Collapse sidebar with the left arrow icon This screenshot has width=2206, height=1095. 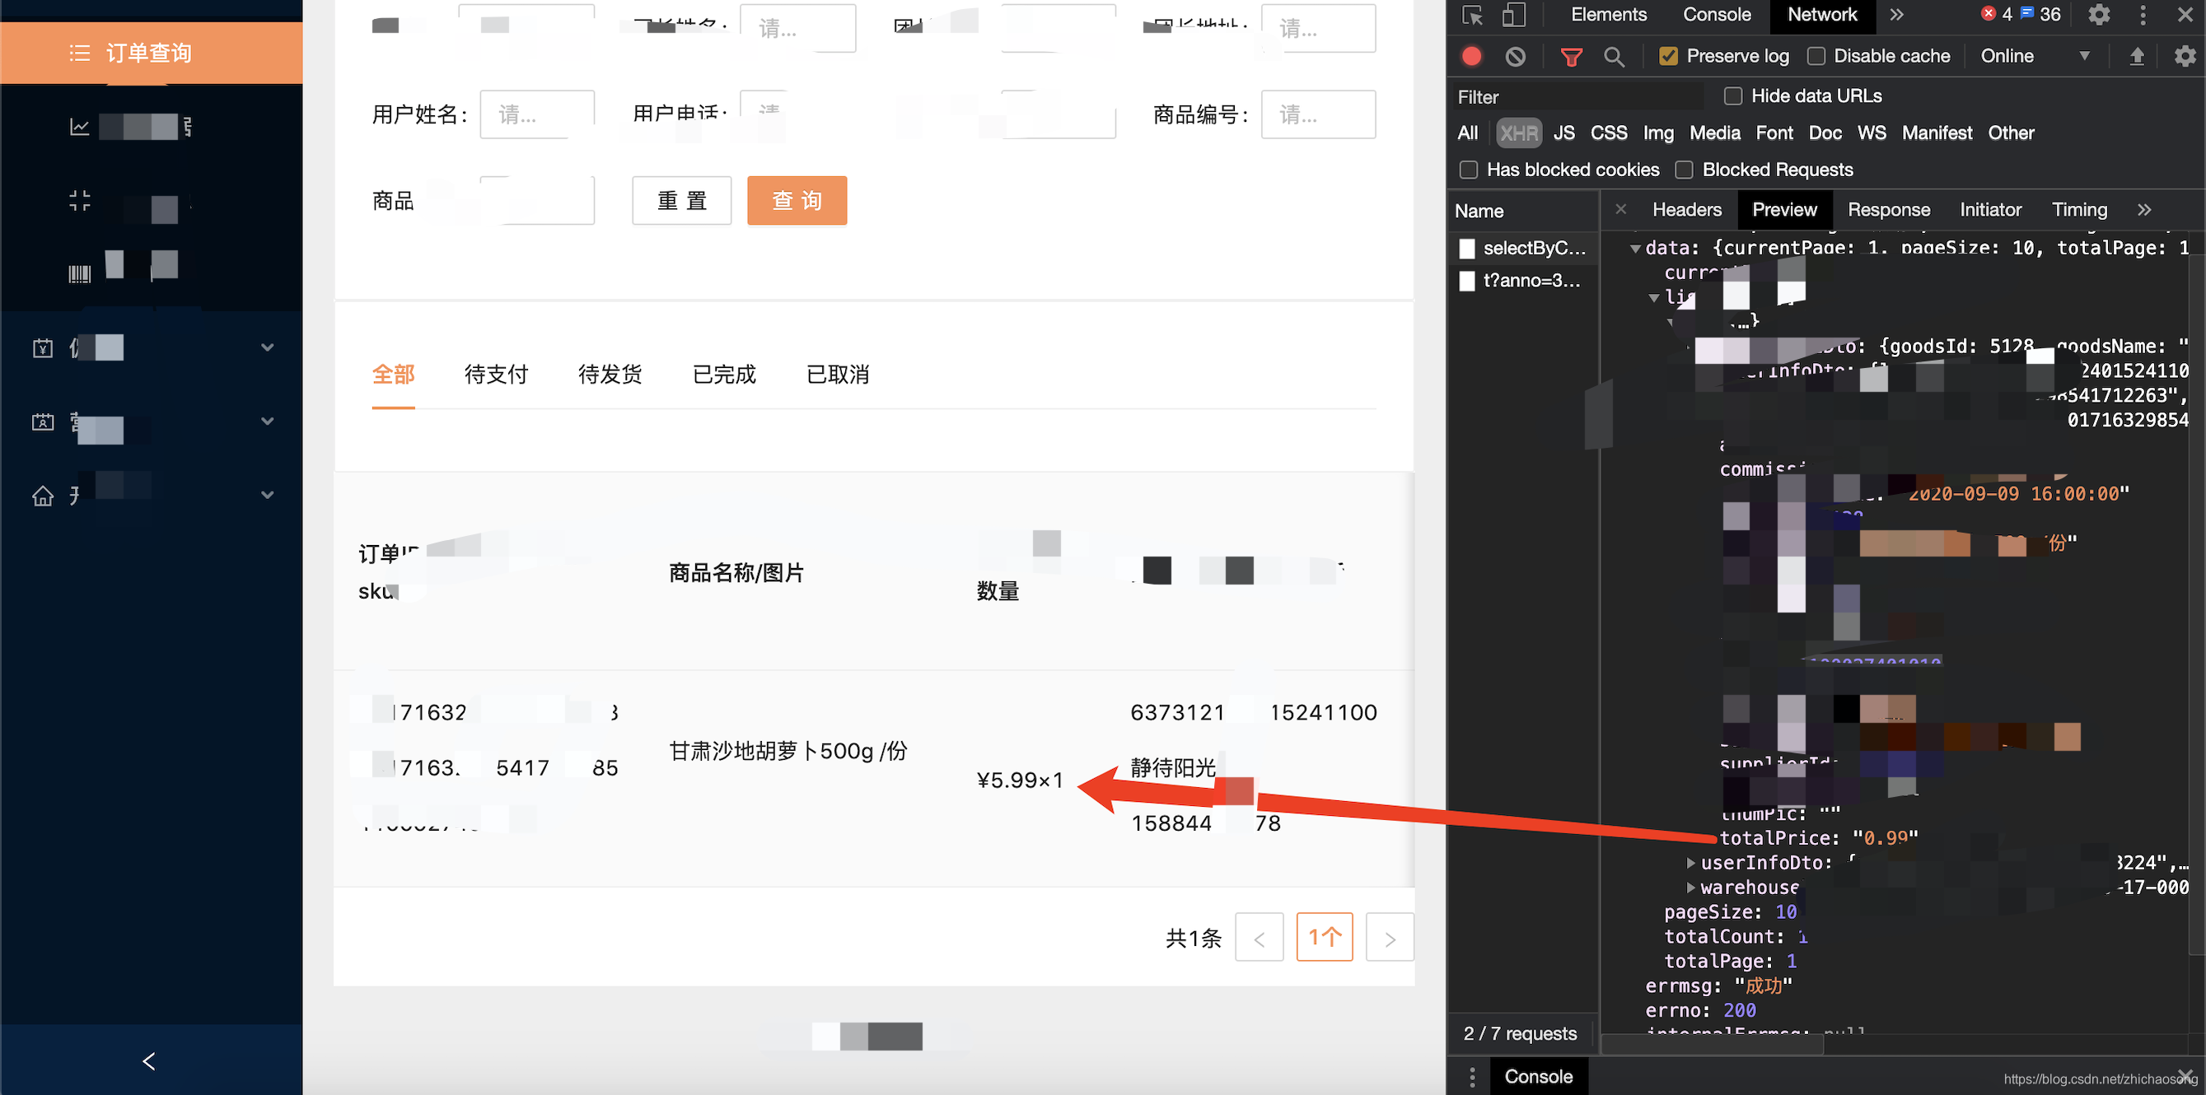[x=149, y=1061]
